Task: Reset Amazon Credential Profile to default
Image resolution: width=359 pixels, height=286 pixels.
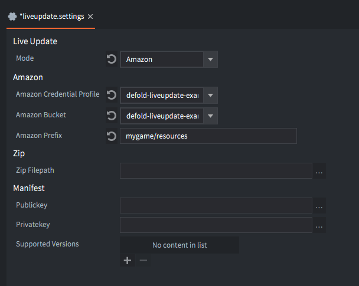Action: coord(112,95)
